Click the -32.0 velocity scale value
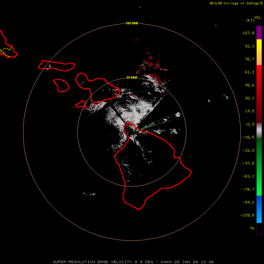Screen dimensions: 264x264 tap(248, 150)
